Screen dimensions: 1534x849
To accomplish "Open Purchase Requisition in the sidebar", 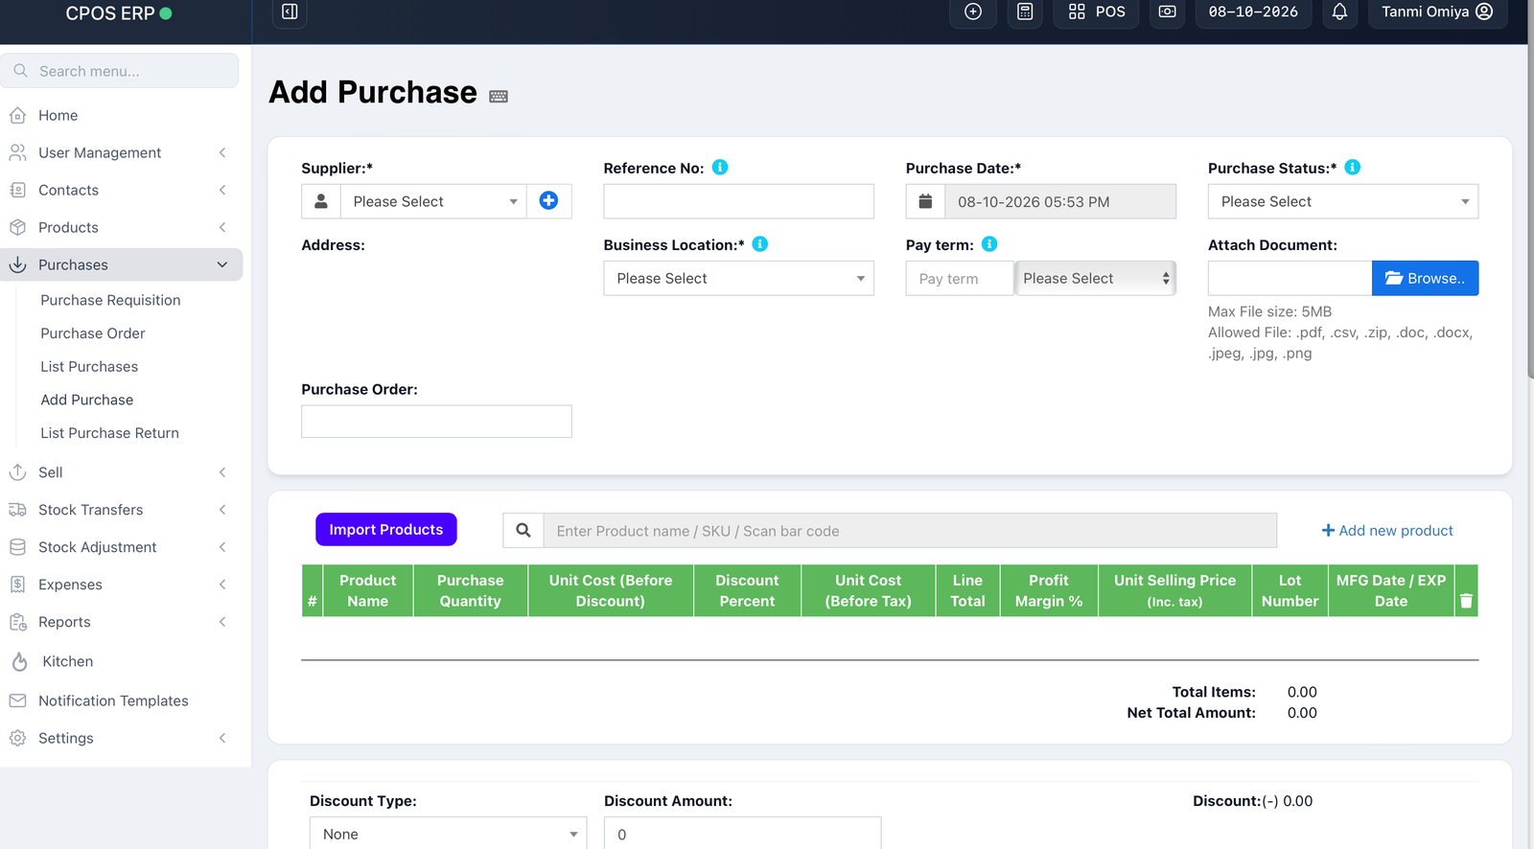I will [x=110, y=300].
